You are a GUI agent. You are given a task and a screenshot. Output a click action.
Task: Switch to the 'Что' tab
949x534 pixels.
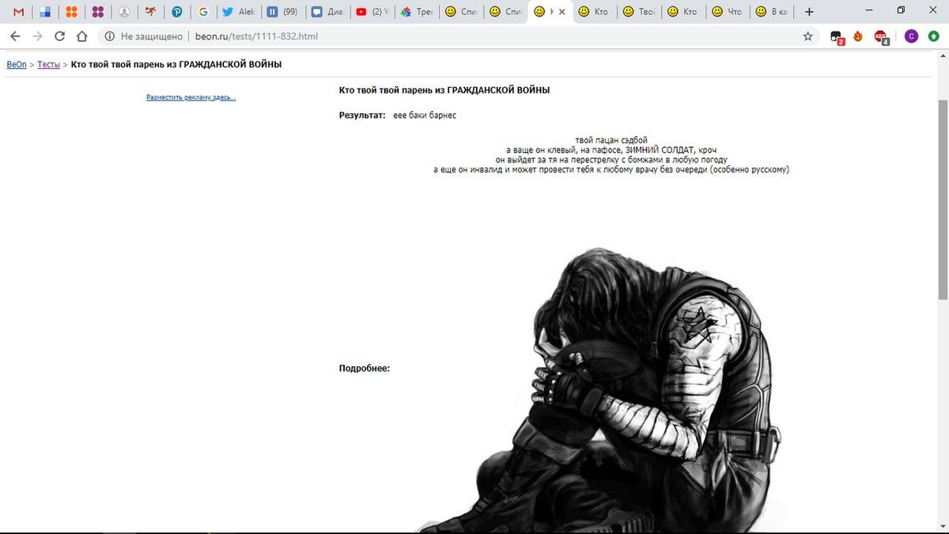pyautogui.click(x=726, y=12)
